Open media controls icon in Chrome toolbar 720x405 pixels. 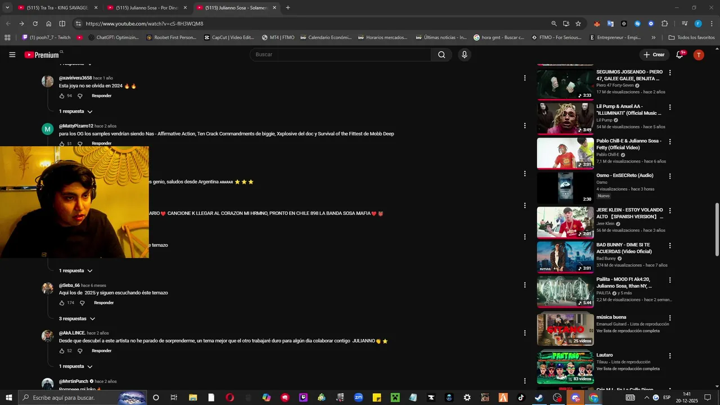click(x=685, y=24)
